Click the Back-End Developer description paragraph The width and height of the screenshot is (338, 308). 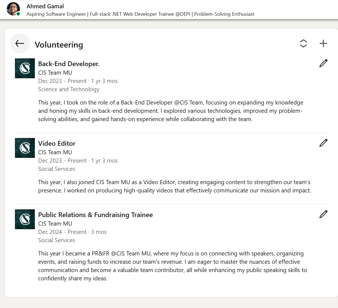pyautogui.click(x=171, y=111)
